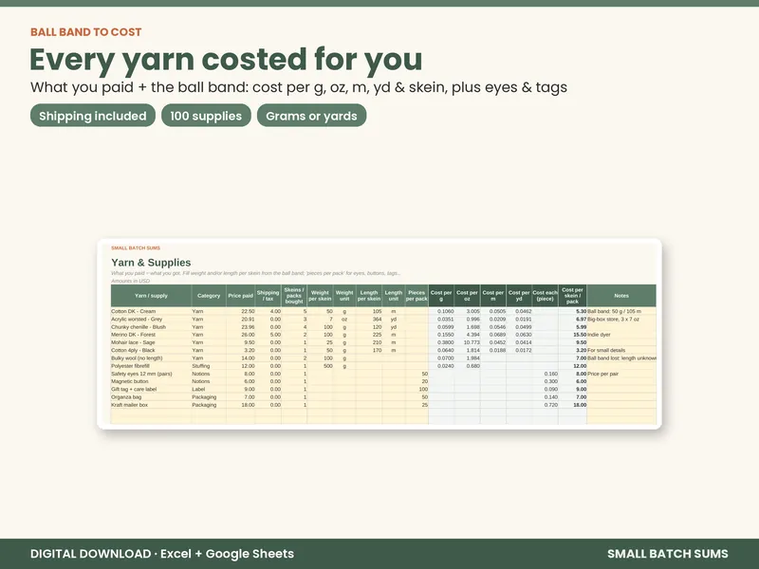Click the 4.00 shipping cell for Cotton DK
Viewport: 759px width, 569px height.
tap(268, 311)
